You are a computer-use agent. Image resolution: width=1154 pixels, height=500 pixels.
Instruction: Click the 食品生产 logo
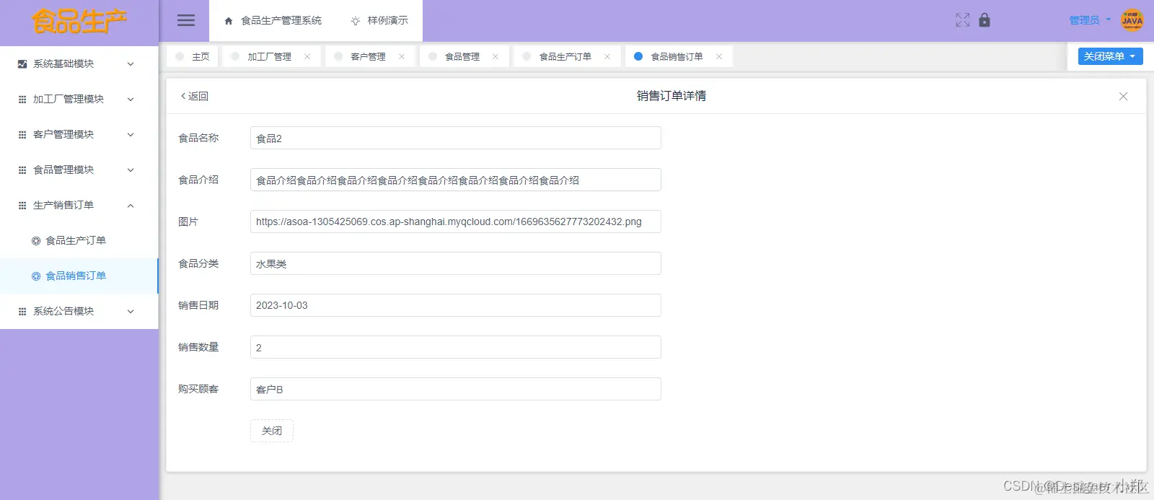(x=79, y=22)
